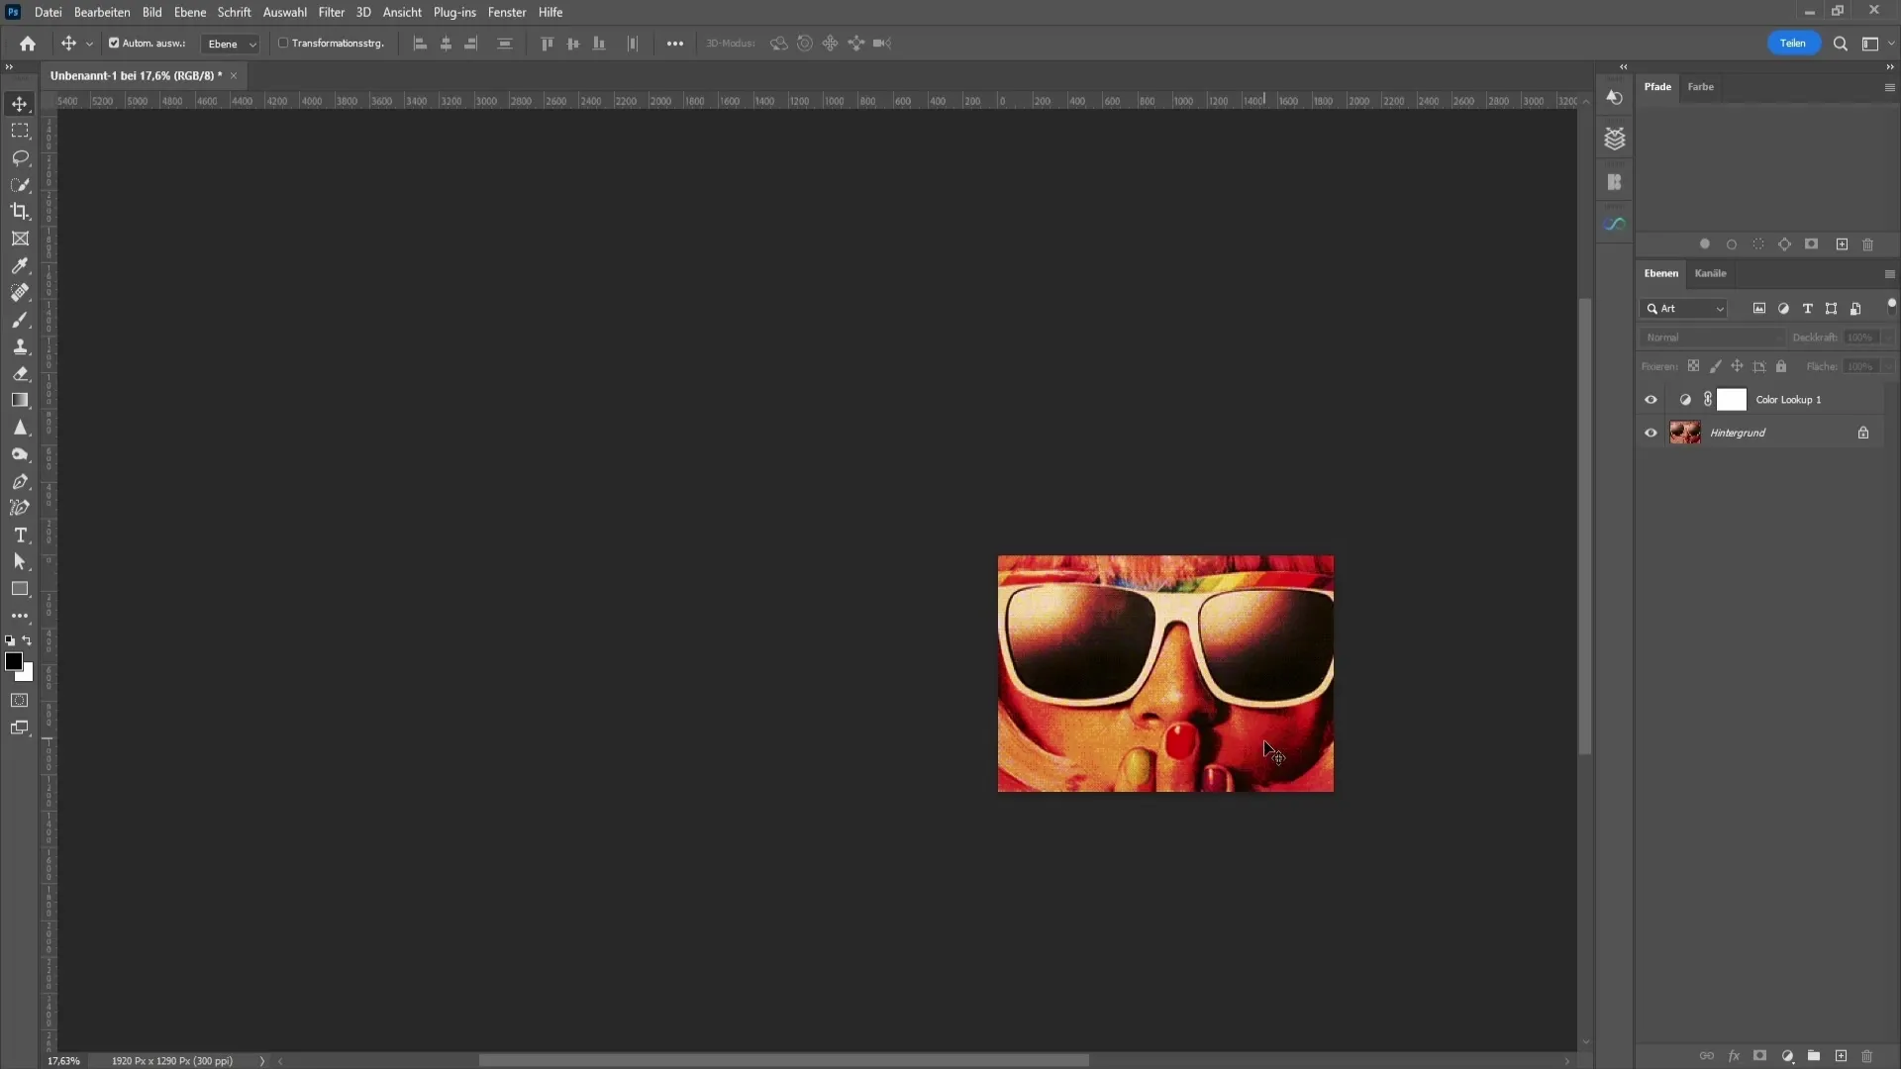Select the Spot Healing Brush tool
Viewport: 1901px width, 1069px height.
[20, 292]
